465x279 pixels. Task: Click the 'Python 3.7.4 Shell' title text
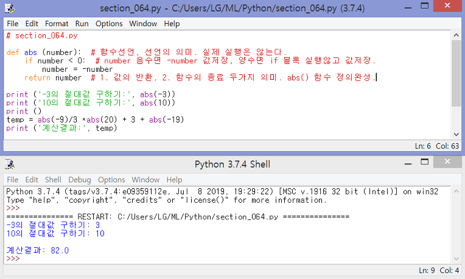pyautogui.click(x=232, y=164)
